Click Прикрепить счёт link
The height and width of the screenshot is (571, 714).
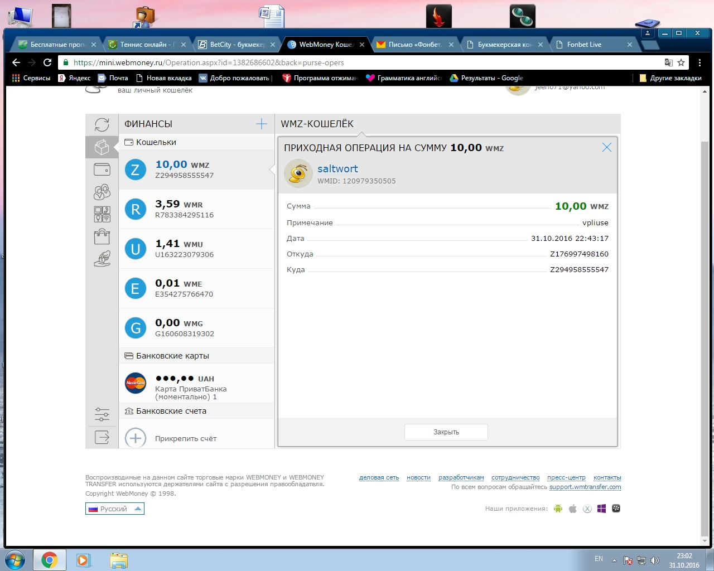[186, 439]
